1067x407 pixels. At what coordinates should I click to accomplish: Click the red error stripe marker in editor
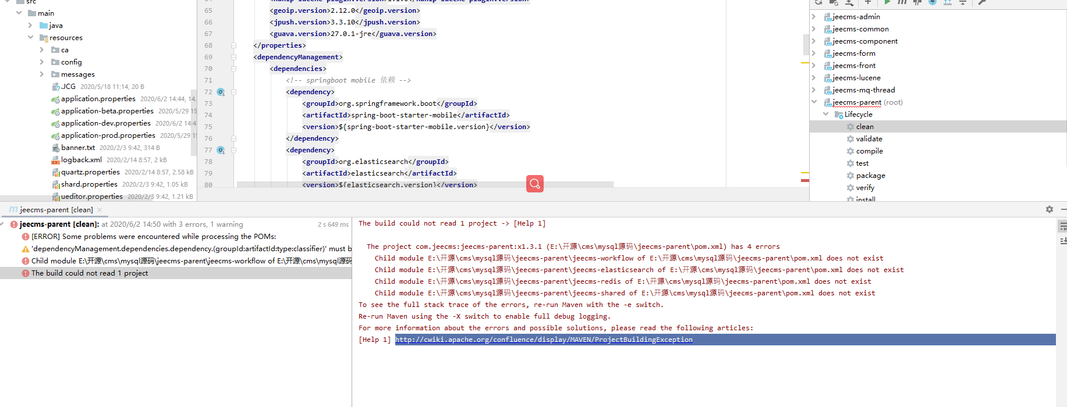pyautogui.click(x=805, y=180)
